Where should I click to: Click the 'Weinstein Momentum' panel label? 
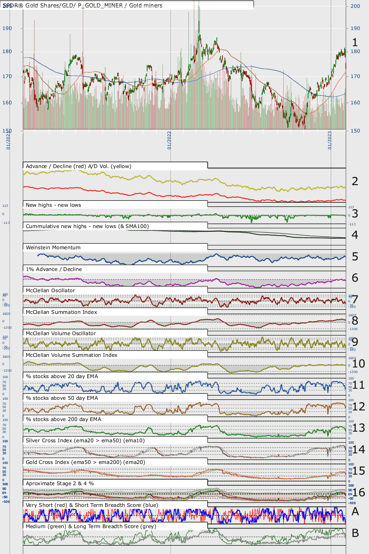[53, 247]
